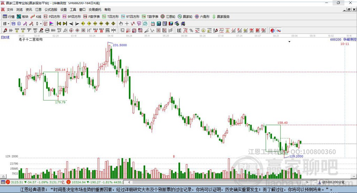The width and height of the screenshot is (357, 193).
Task: Open T数字表 tool
Action: (x=150, y=17)
